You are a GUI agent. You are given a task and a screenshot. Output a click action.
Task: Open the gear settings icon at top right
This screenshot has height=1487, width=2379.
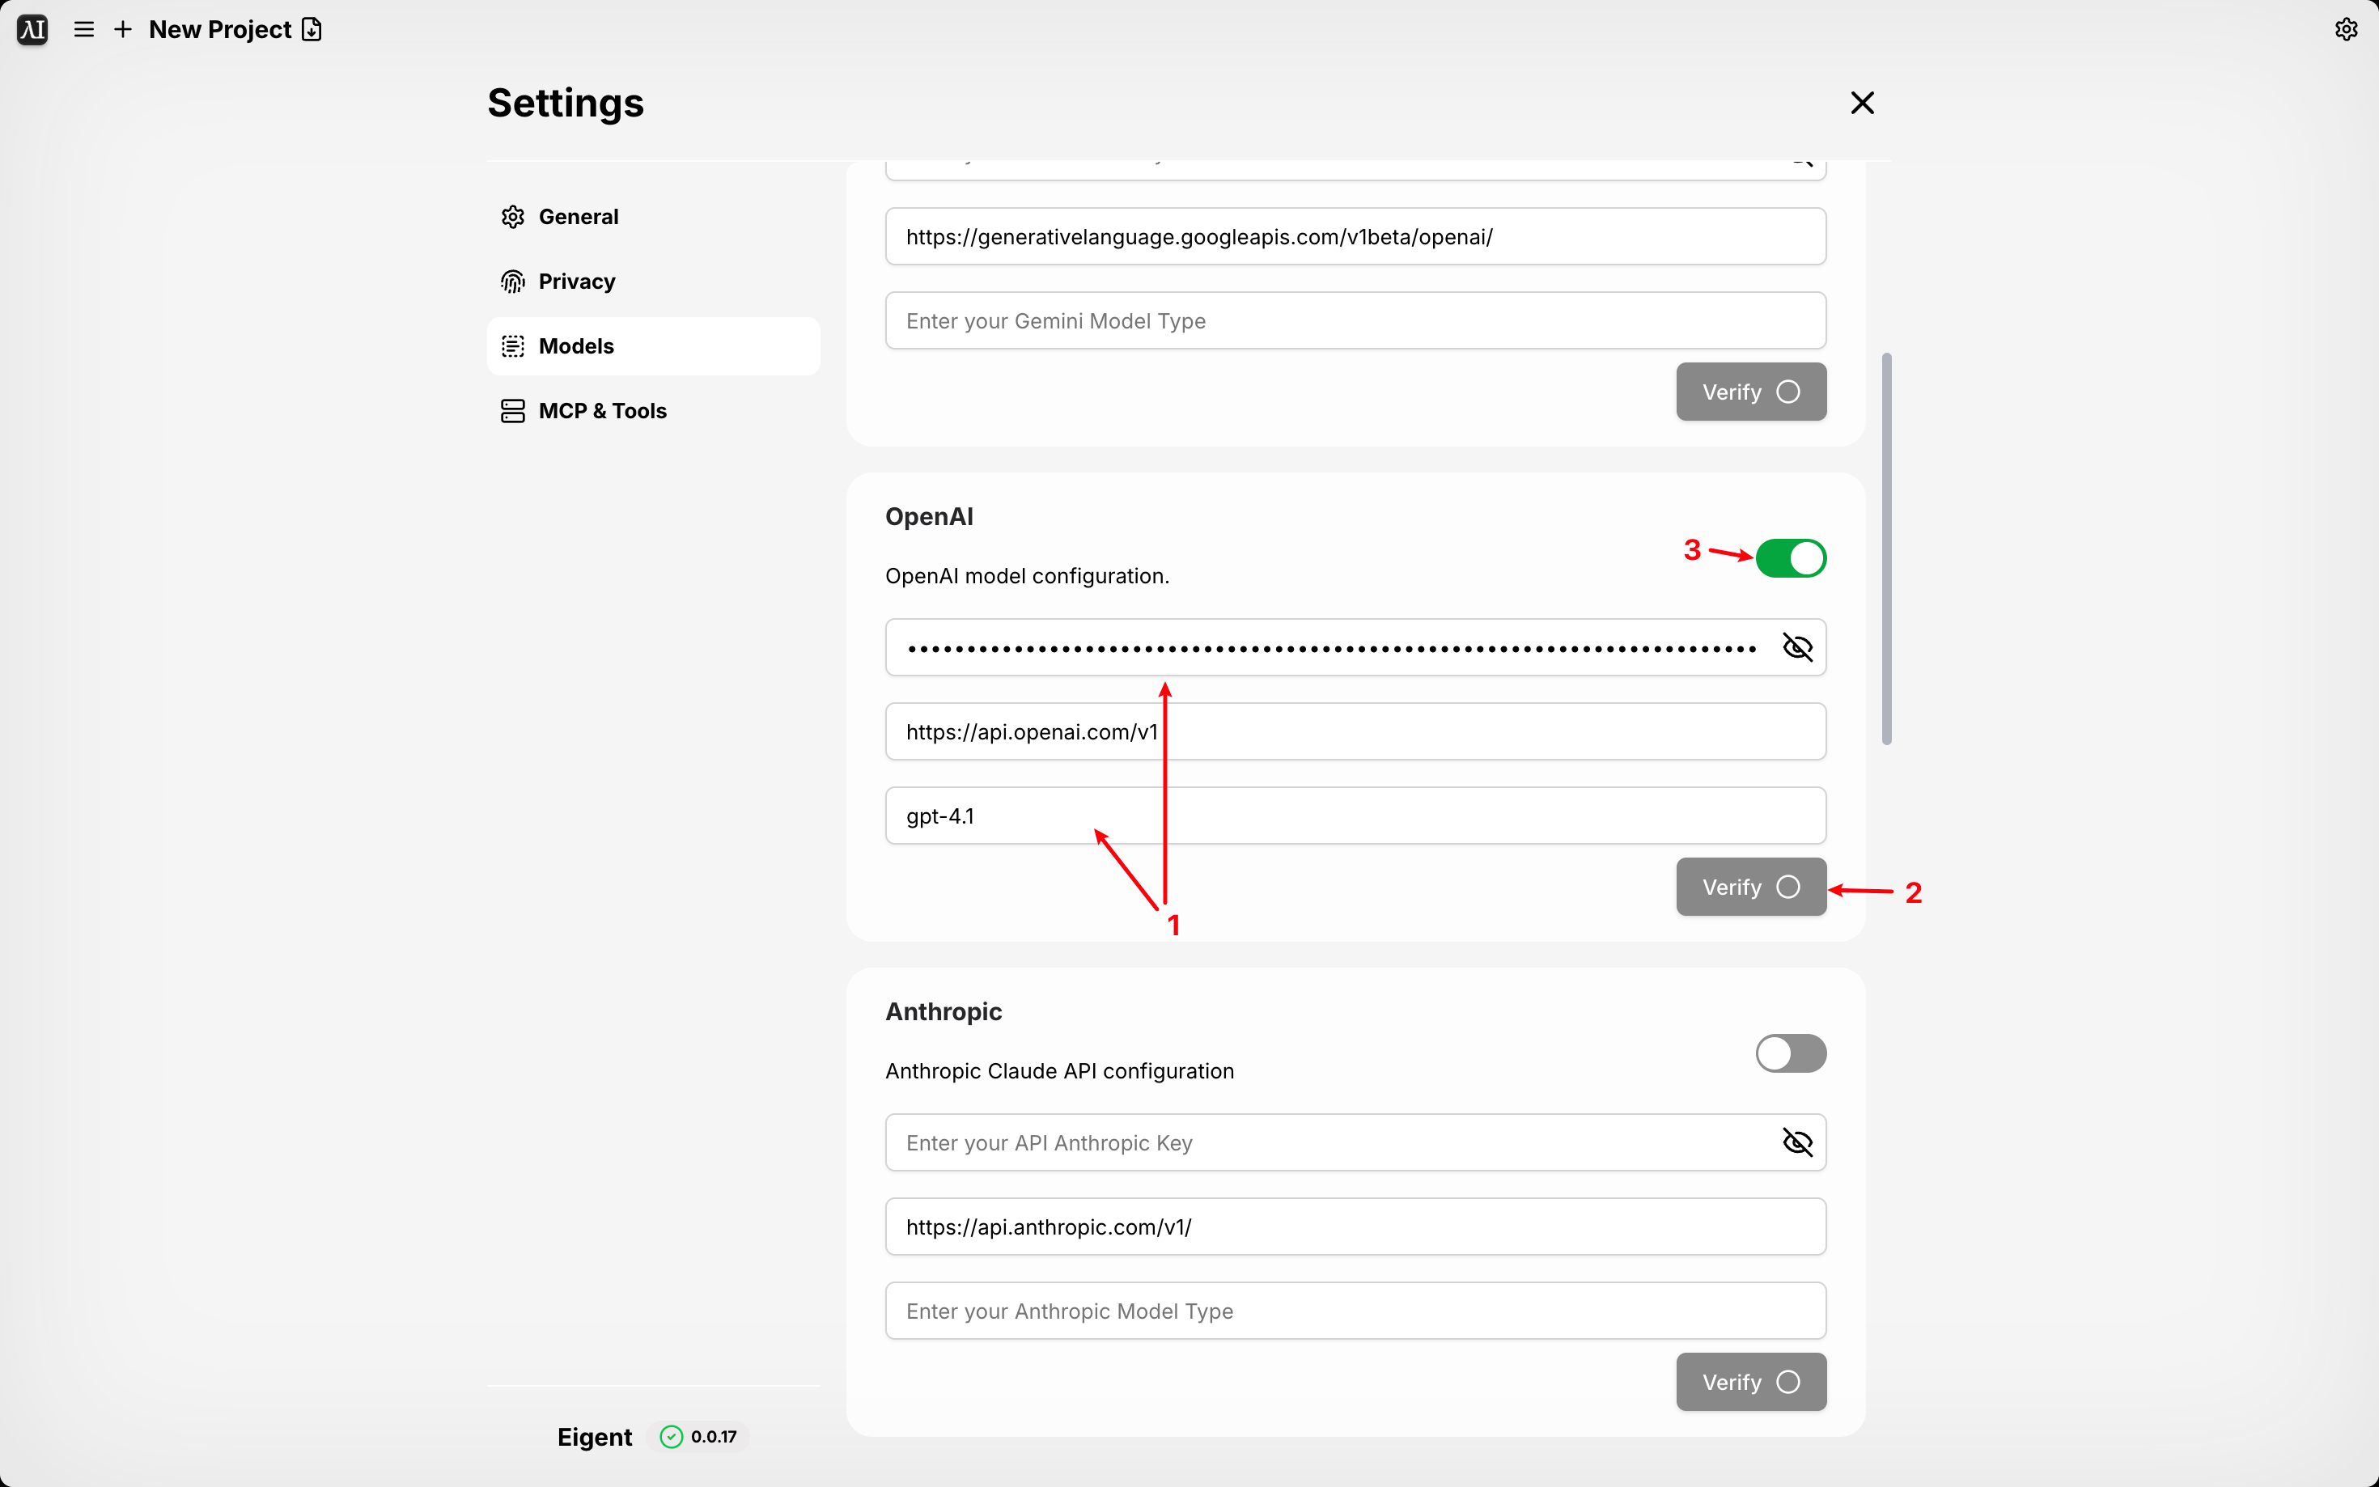click(2346, 29)
